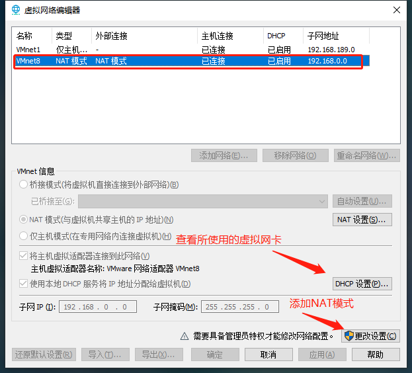Click 主机虚拟适配器名称 VMnet8 text
Image resolution: width=412 pixels, height=373 pixels.
tap(115, 269)
